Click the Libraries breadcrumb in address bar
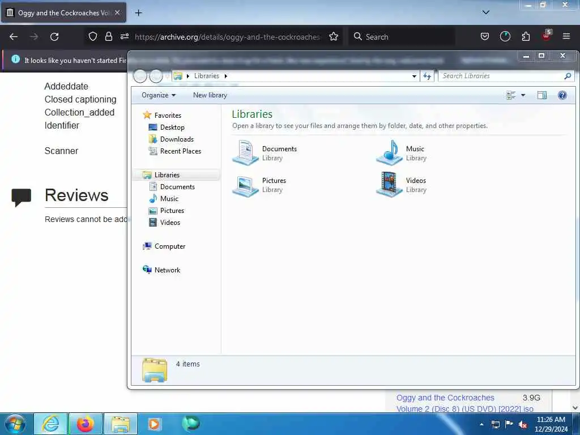The width and height of the screenshot is (580, 435). click(x=206, y=76)
